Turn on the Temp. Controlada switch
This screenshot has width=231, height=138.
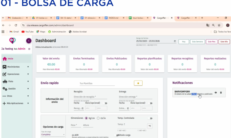click(150, 118)
